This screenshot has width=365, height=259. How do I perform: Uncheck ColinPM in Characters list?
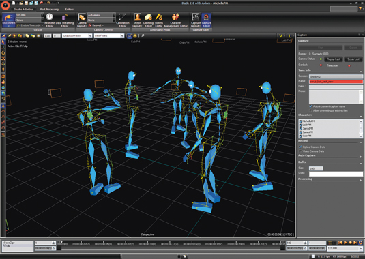300,136
